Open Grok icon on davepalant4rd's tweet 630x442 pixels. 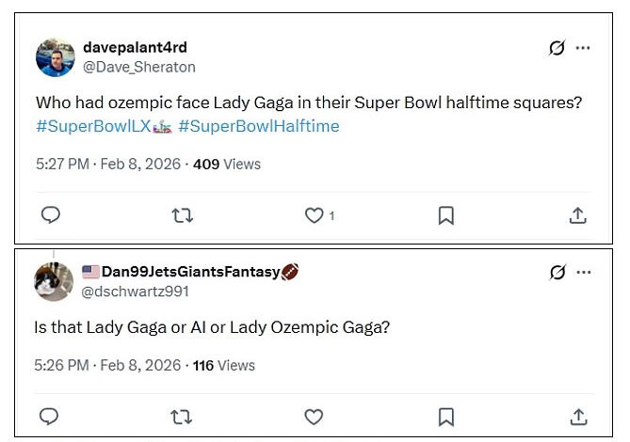pyautogui.click(x=557, y=47)
